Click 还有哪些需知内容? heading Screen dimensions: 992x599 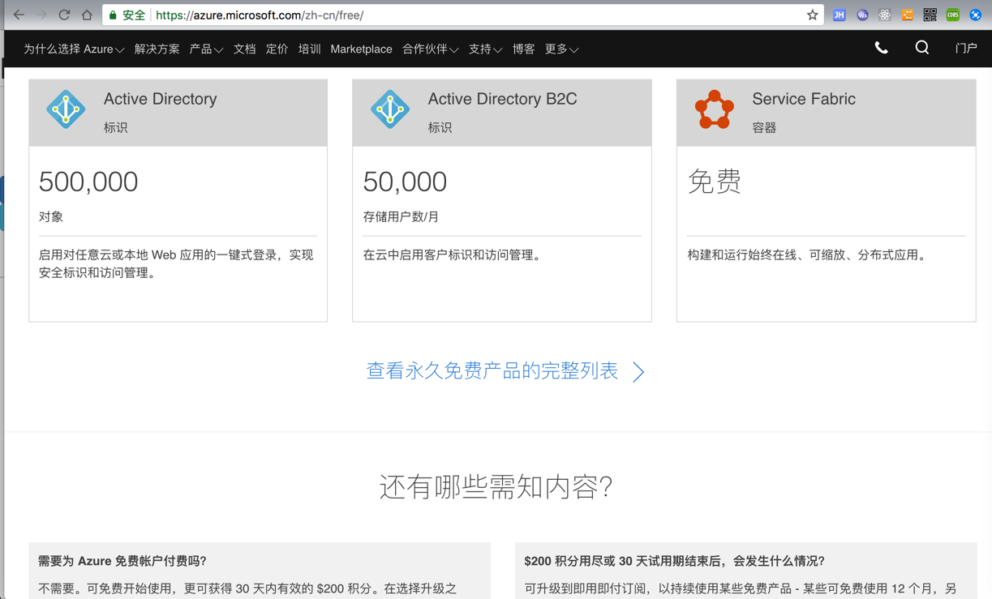tap(496, 486)
